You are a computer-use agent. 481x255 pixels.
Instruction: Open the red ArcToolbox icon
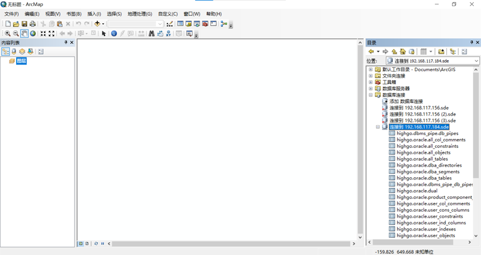[205, 24]
